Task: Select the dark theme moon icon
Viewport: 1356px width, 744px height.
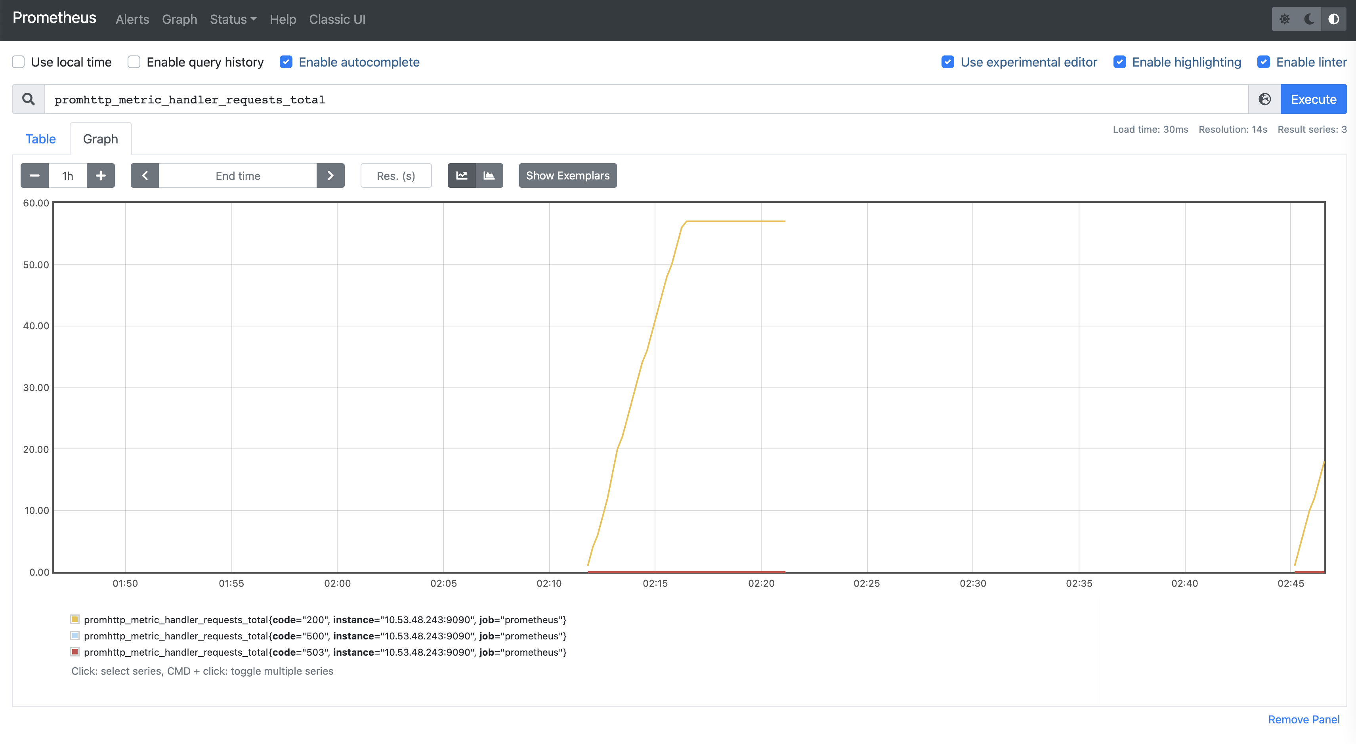Action: pos(1309,19)
